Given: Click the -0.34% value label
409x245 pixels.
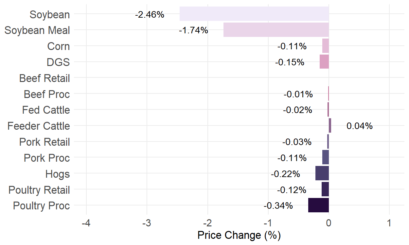Looking at the screenshot, I should 278,206.
